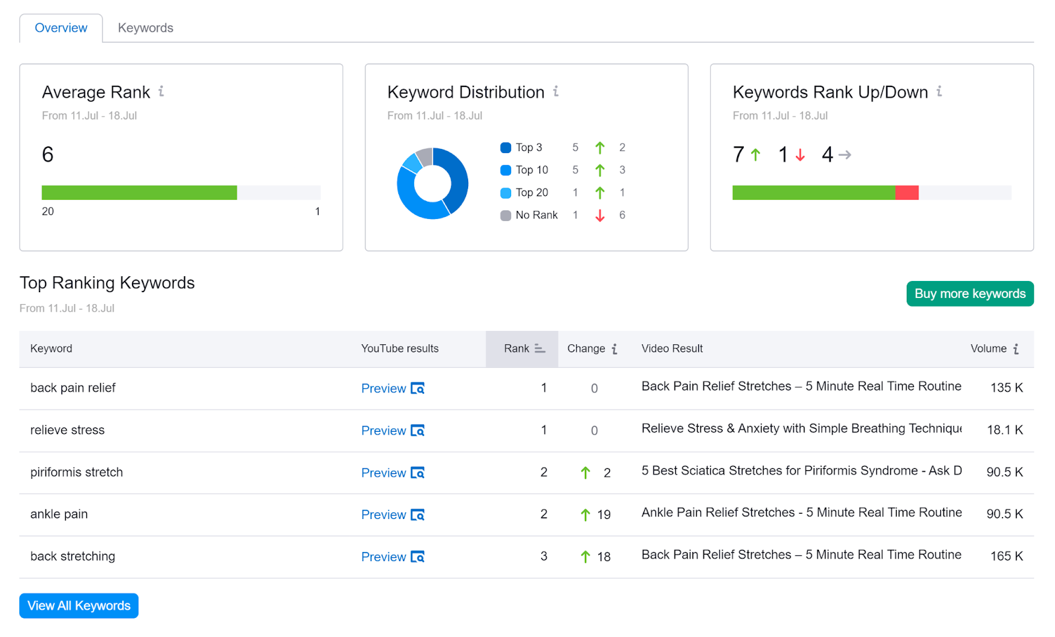1055x637 pixels.
Task: Click 'Ankle Pain Relief Stretches' video result
Action: tap(802, 513)
